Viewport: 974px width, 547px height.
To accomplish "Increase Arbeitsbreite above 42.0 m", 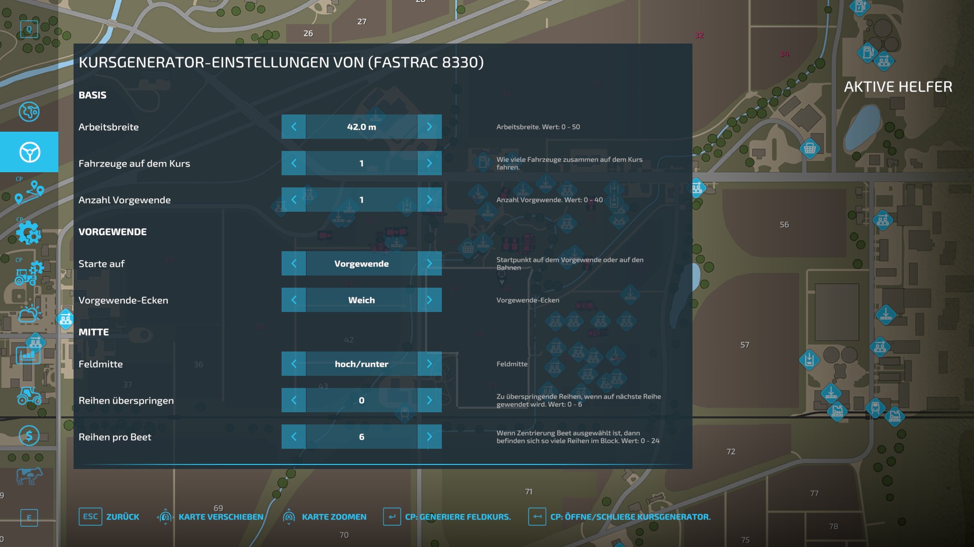I will click(x=429, y=127).
